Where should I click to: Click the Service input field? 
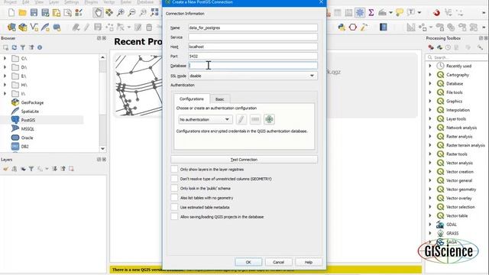[x=253, y=37]
